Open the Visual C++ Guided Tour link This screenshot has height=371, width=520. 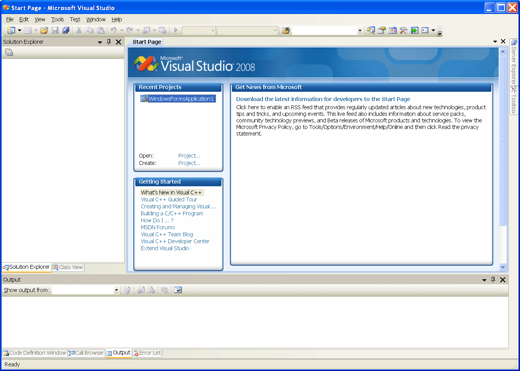coord(169,199)
